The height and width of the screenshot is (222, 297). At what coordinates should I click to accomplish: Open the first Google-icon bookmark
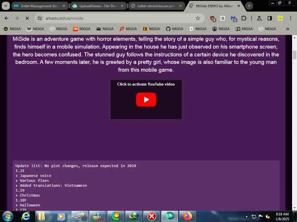click(59, 29)
